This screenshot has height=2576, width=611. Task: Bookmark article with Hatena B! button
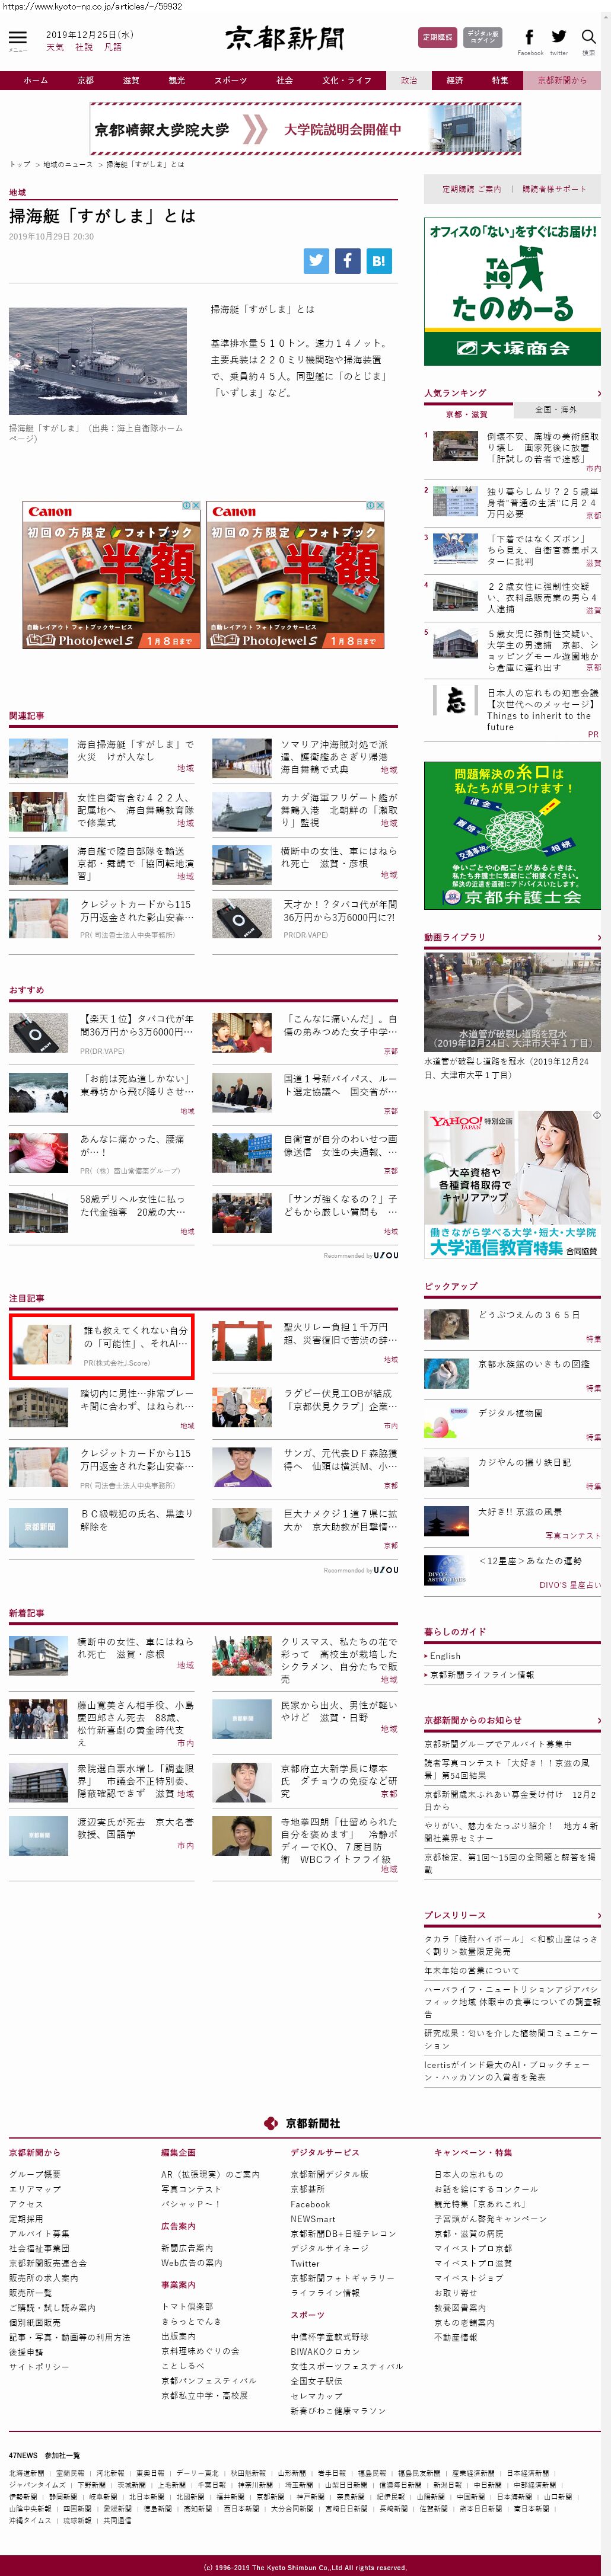[x=379, y=261]
